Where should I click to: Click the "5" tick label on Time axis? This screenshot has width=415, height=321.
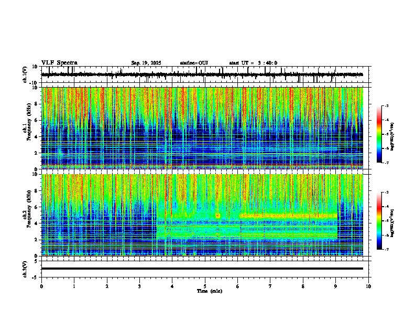[205, 286]
